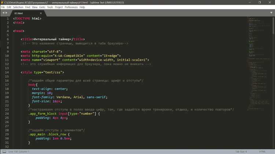Click line number 14 in gutter

pyautogui.click(x=7, y=72)
